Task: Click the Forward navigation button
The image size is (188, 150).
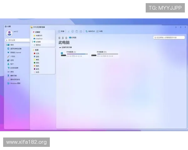Action: [63, 38]
